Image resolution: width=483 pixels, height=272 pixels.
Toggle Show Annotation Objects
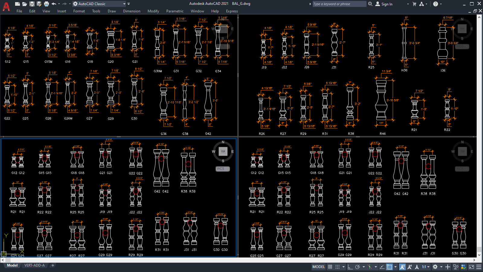coord(402,267)
